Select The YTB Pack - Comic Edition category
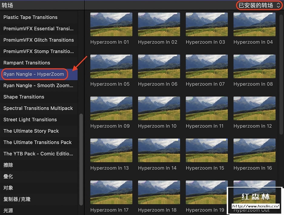The height and width of the screenshot is (215, 284). [x=39, y=154]
